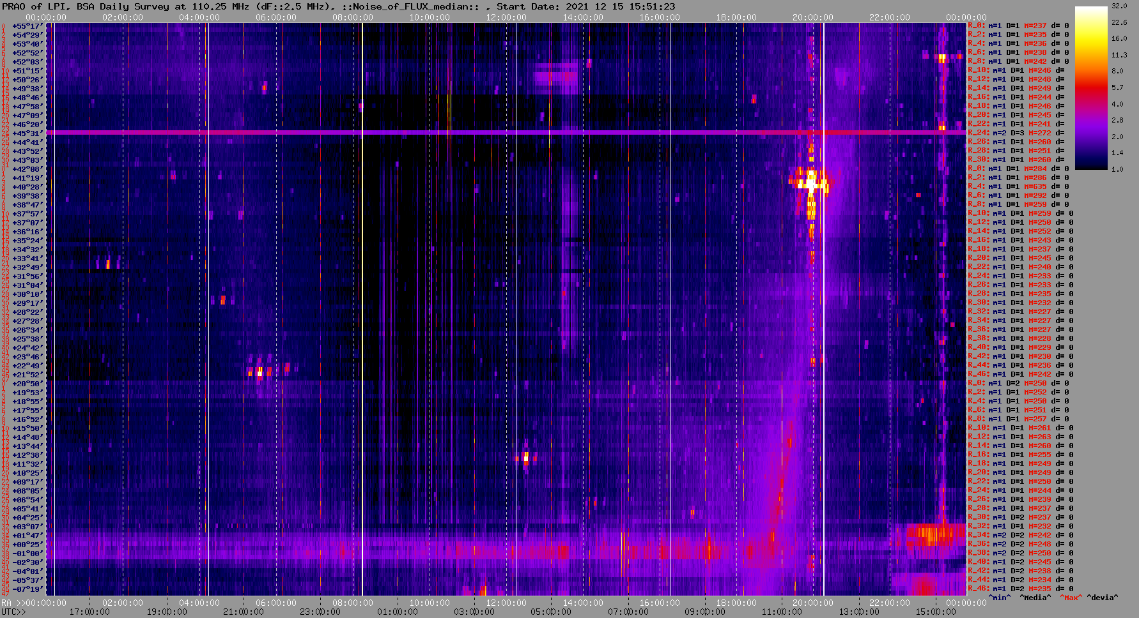This screenshot has height=618, width=1139.
Task: Click the brightest source at +40°28' near 20:00 RA
Action: click(810, 185)
